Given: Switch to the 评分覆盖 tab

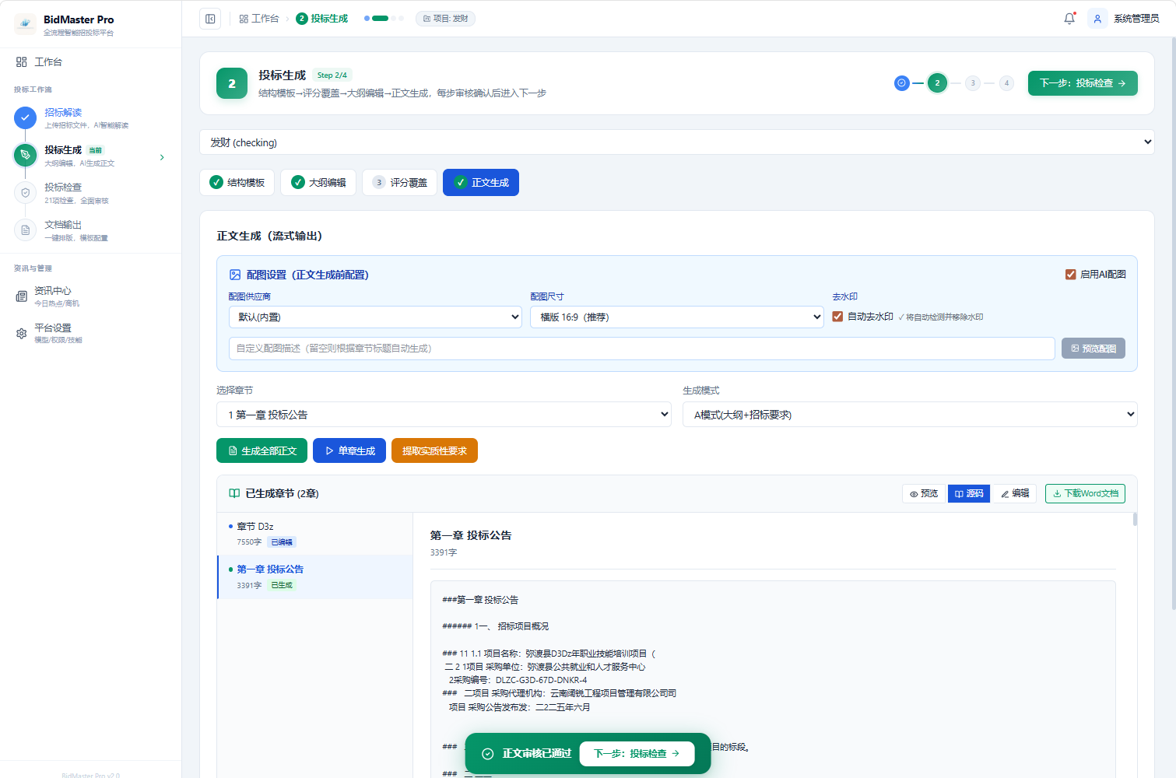Looking at the screenshot, I should [x=400, y=183].
